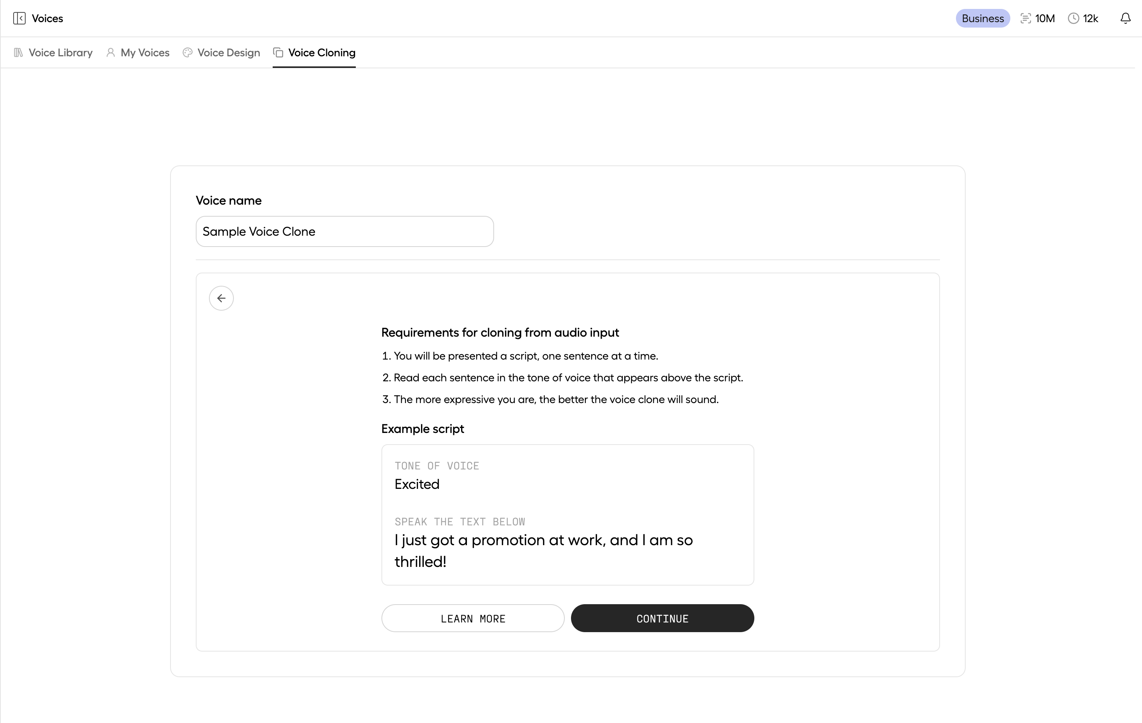
Task: Click the character credits icon beside 10M
Action: [x=1025, y=19]
